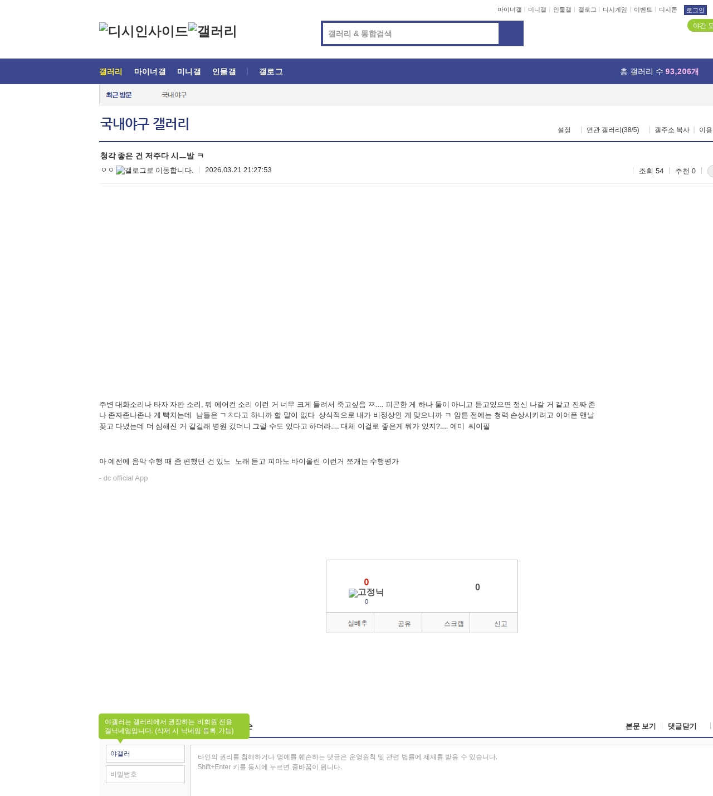This screenshot has width=713, height=796.
Task: Select 미니갤 in the blue navigation bar
Action: pyautogui.click(x=189, y=72)
